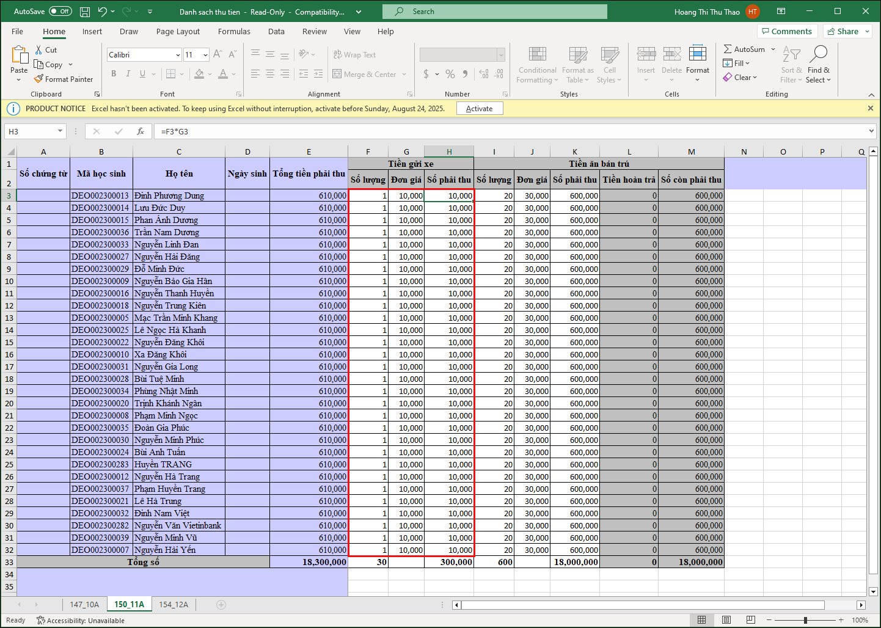This screenshot has height=628, width=881.
Task: Click the zoom slider handle
Action: [805, 620]
